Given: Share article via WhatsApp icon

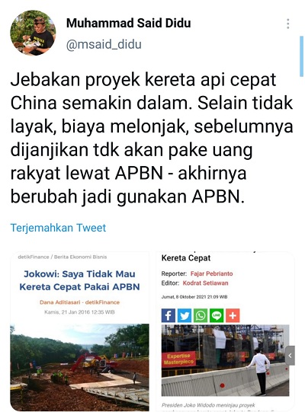Looking at the screenshot, I should (201, 315).
